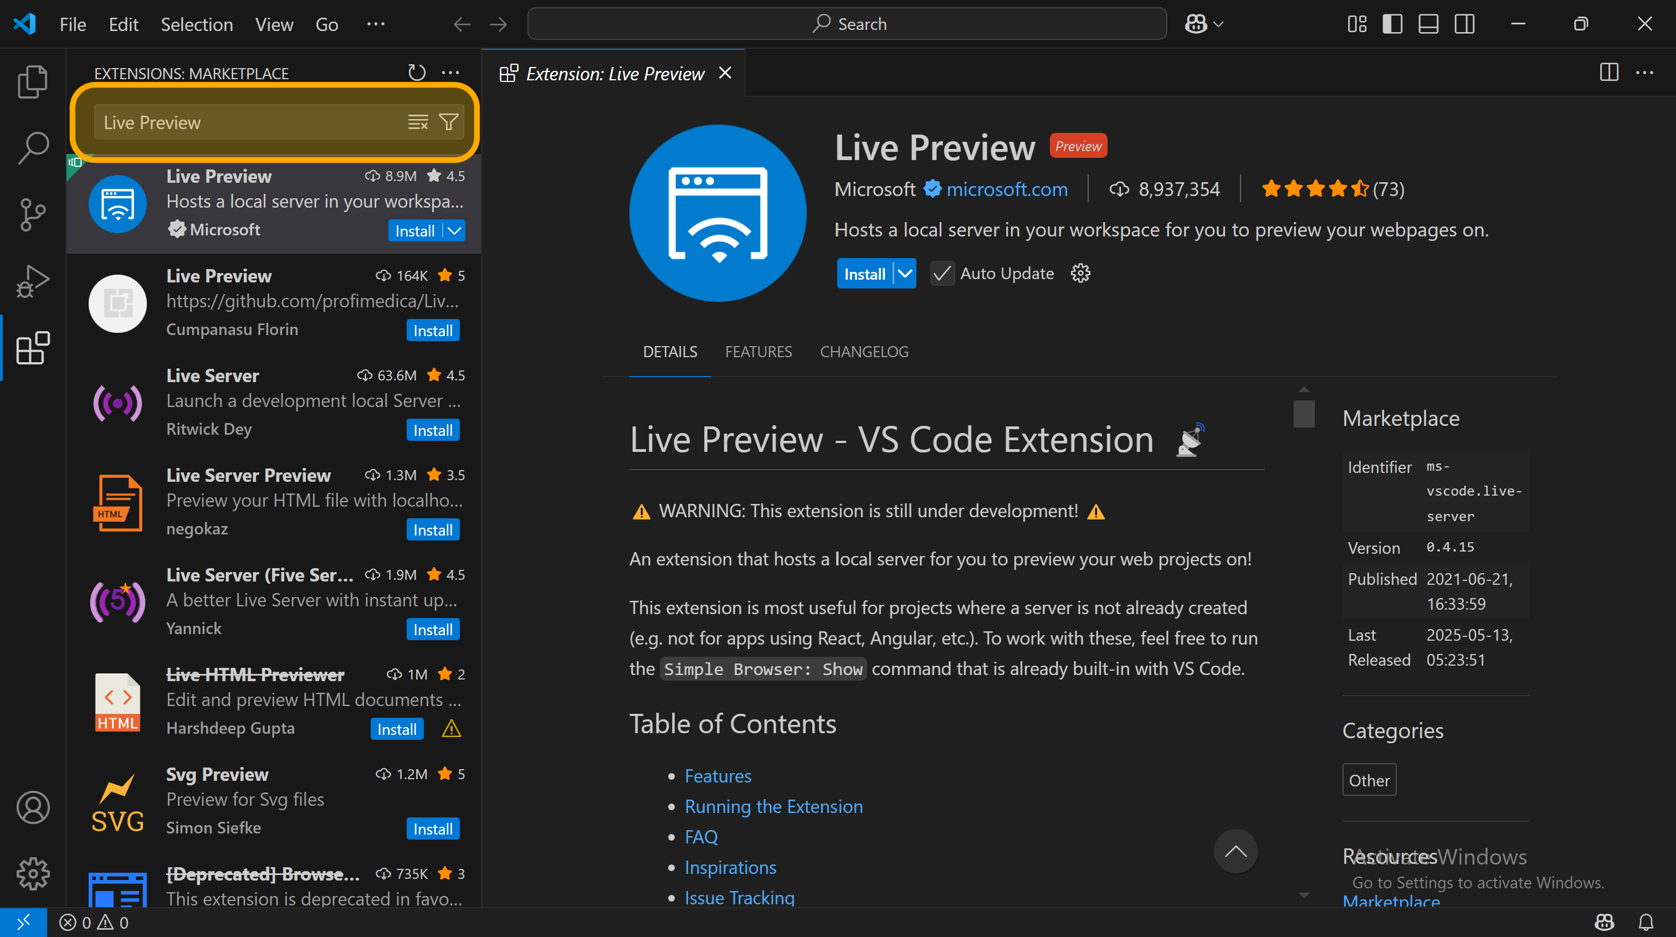
Task: Open the Selection menu
Action: (x=197, y=24)
